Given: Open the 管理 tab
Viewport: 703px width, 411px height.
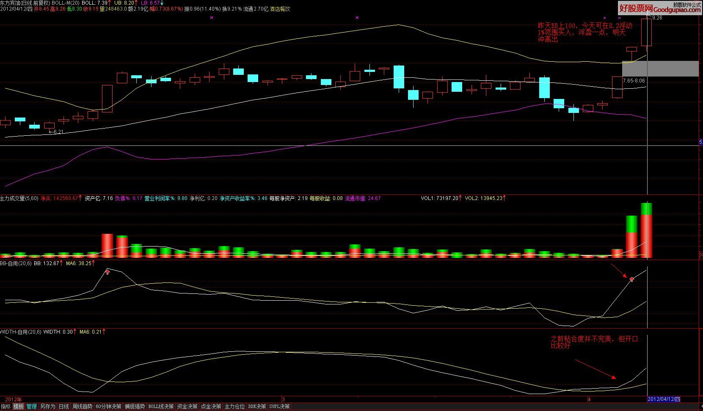Looking at the screenshot, I should pyautogui.click(x=32, y=406).
